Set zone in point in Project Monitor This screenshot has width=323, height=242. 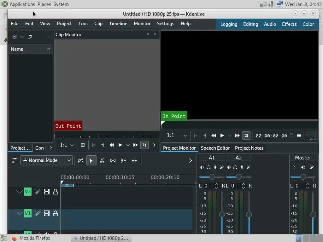pyautogui.click(x=195, y=135)
